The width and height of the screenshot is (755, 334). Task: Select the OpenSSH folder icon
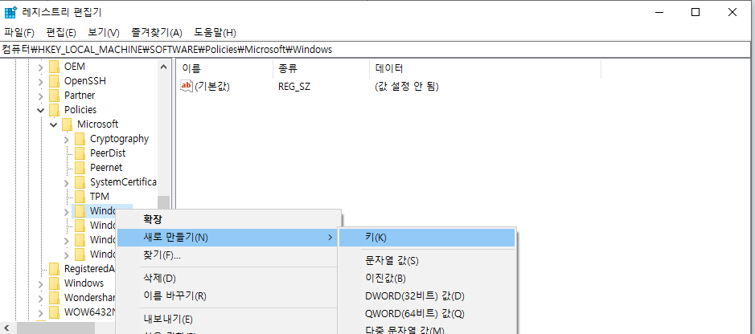[55, 81]
